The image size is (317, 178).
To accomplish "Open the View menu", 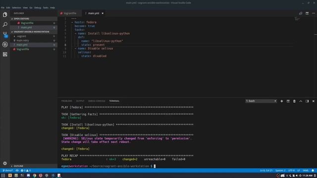I will coord(25,8).
